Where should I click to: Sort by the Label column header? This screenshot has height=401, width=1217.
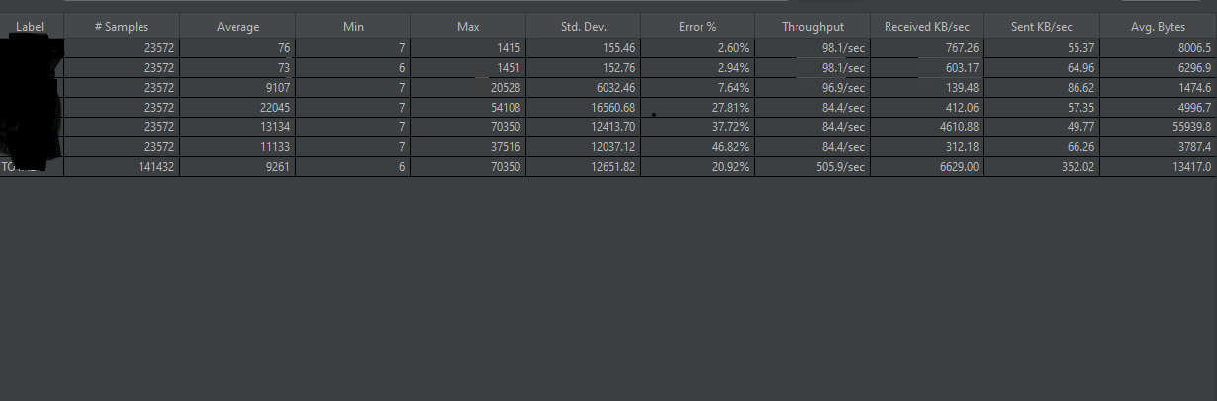click(32, 27)
